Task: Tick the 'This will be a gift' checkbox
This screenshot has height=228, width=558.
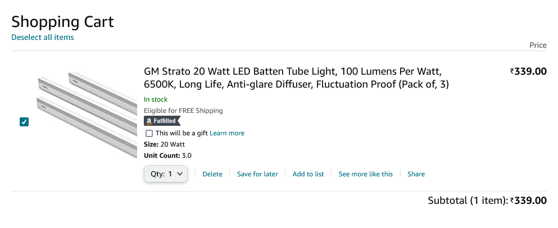Action: coord(149,133)
